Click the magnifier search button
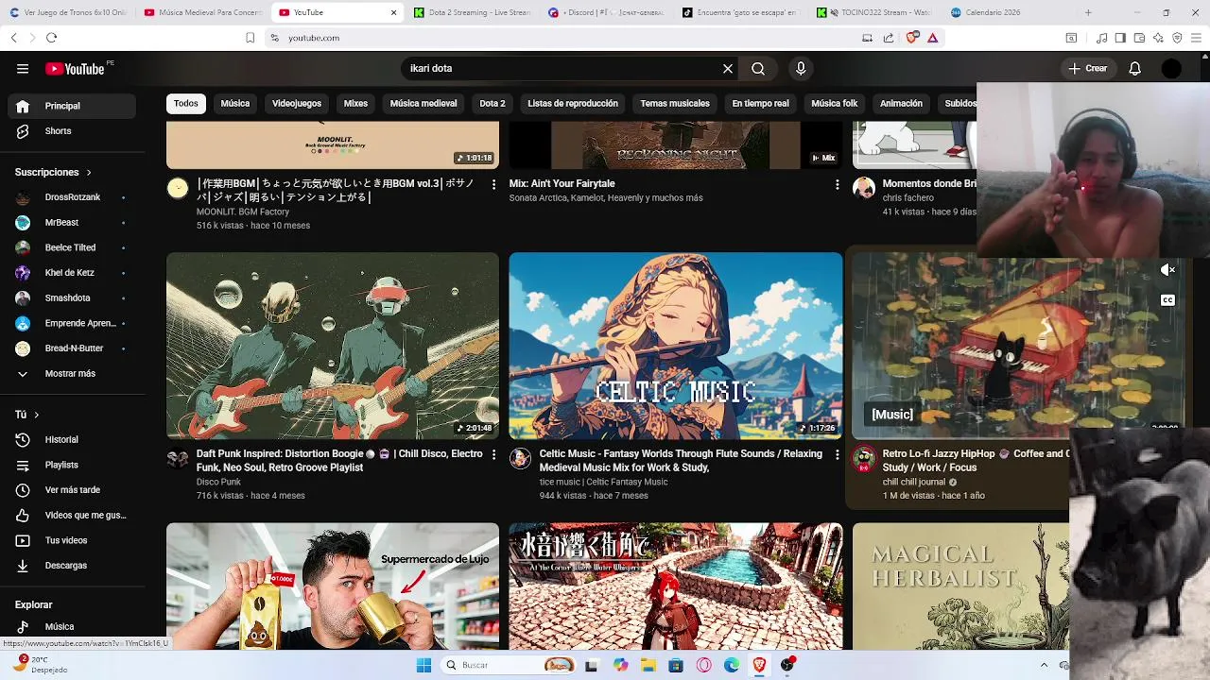1210x680 pixels. click(x=758, y=68)
